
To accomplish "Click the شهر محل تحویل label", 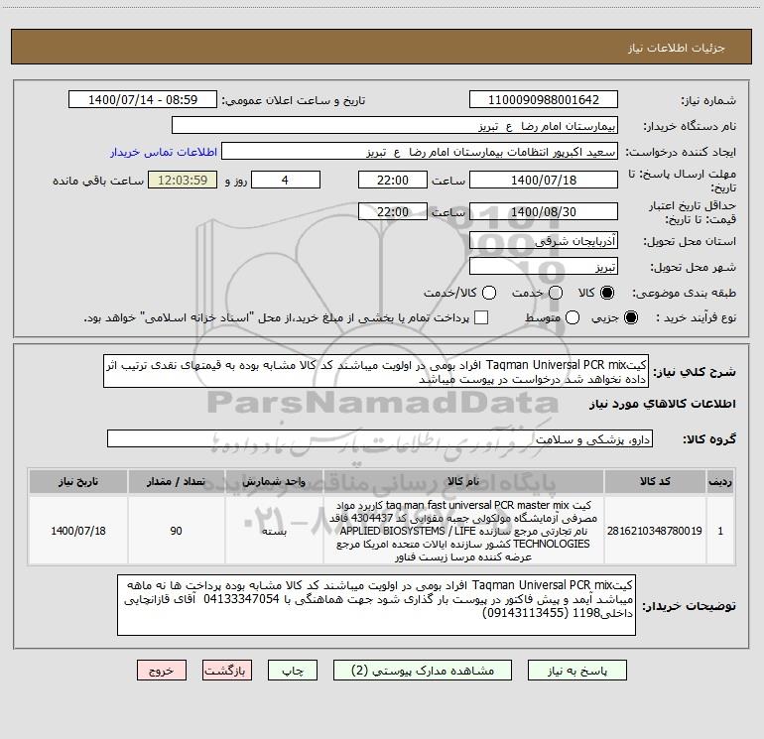I will (694, 267).
